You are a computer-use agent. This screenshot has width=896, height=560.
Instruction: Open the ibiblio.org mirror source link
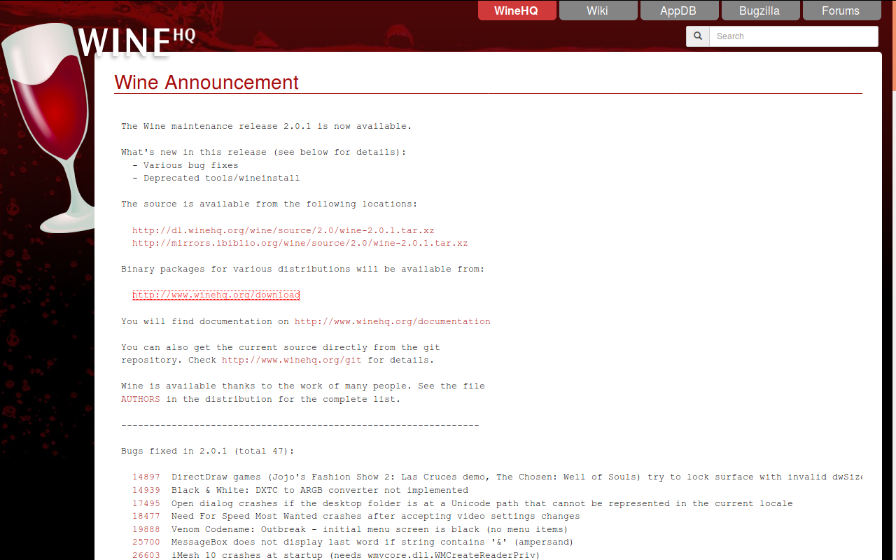click(x=300, y=243)
